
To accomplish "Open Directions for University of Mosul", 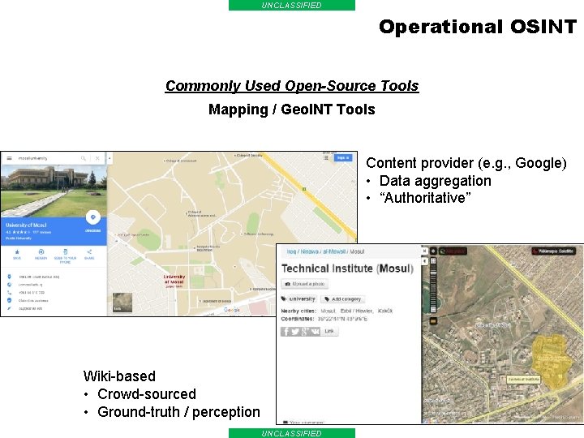I will coord(92,217).
